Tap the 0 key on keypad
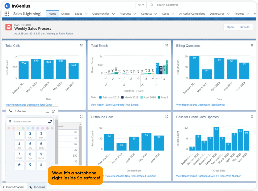The image size is (258, 191). pyautogui.click(x=30, y=166)
